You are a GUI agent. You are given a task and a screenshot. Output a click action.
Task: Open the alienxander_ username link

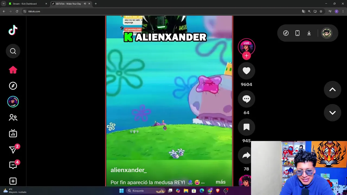point(128,170)
